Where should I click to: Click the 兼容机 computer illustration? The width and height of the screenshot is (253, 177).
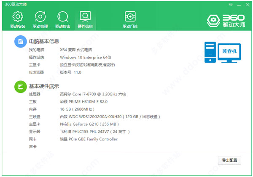click(x=223, y=52)
